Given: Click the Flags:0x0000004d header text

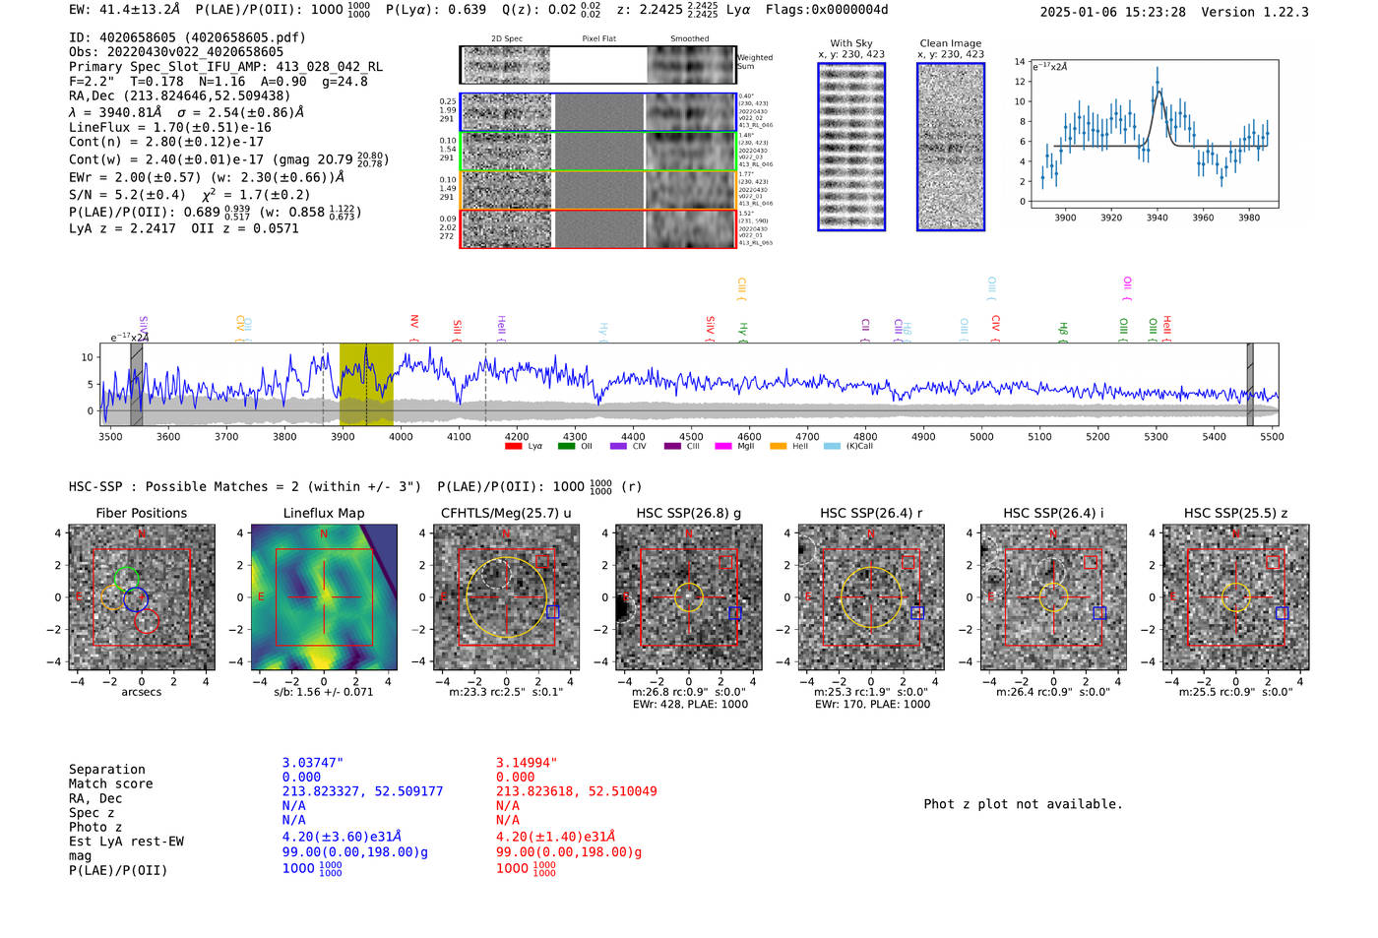Looking at the screenshot, I should pyautogui.click(x=827, y=10).
